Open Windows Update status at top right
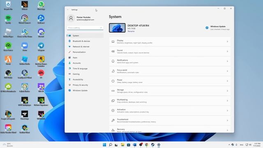Image resolution: width=263 pixels, height=148 pixels. [217, 28]
